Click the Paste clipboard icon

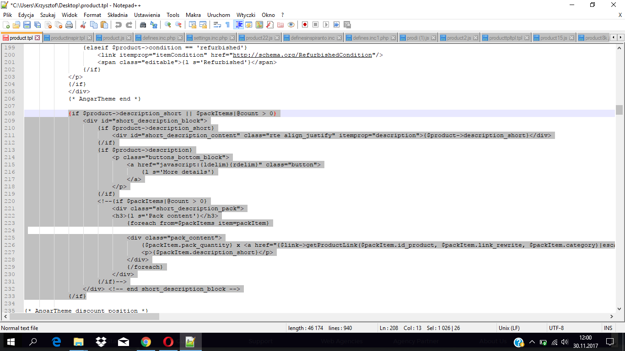103,25
